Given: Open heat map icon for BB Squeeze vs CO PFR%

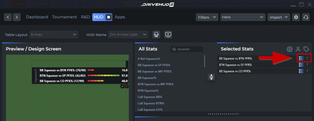Looking at the screenshot, I should [301, 71].
